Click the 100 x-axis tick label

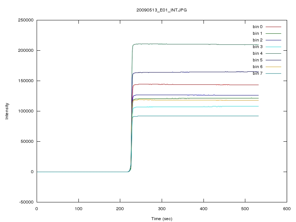point(78,209)
